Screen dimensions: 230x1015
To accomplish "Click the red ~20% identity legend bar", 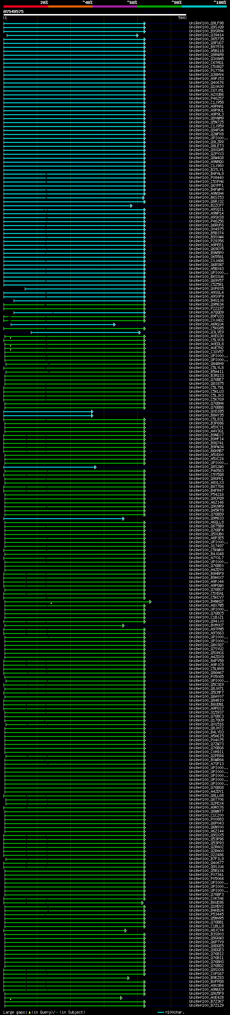I will [26, 6].
